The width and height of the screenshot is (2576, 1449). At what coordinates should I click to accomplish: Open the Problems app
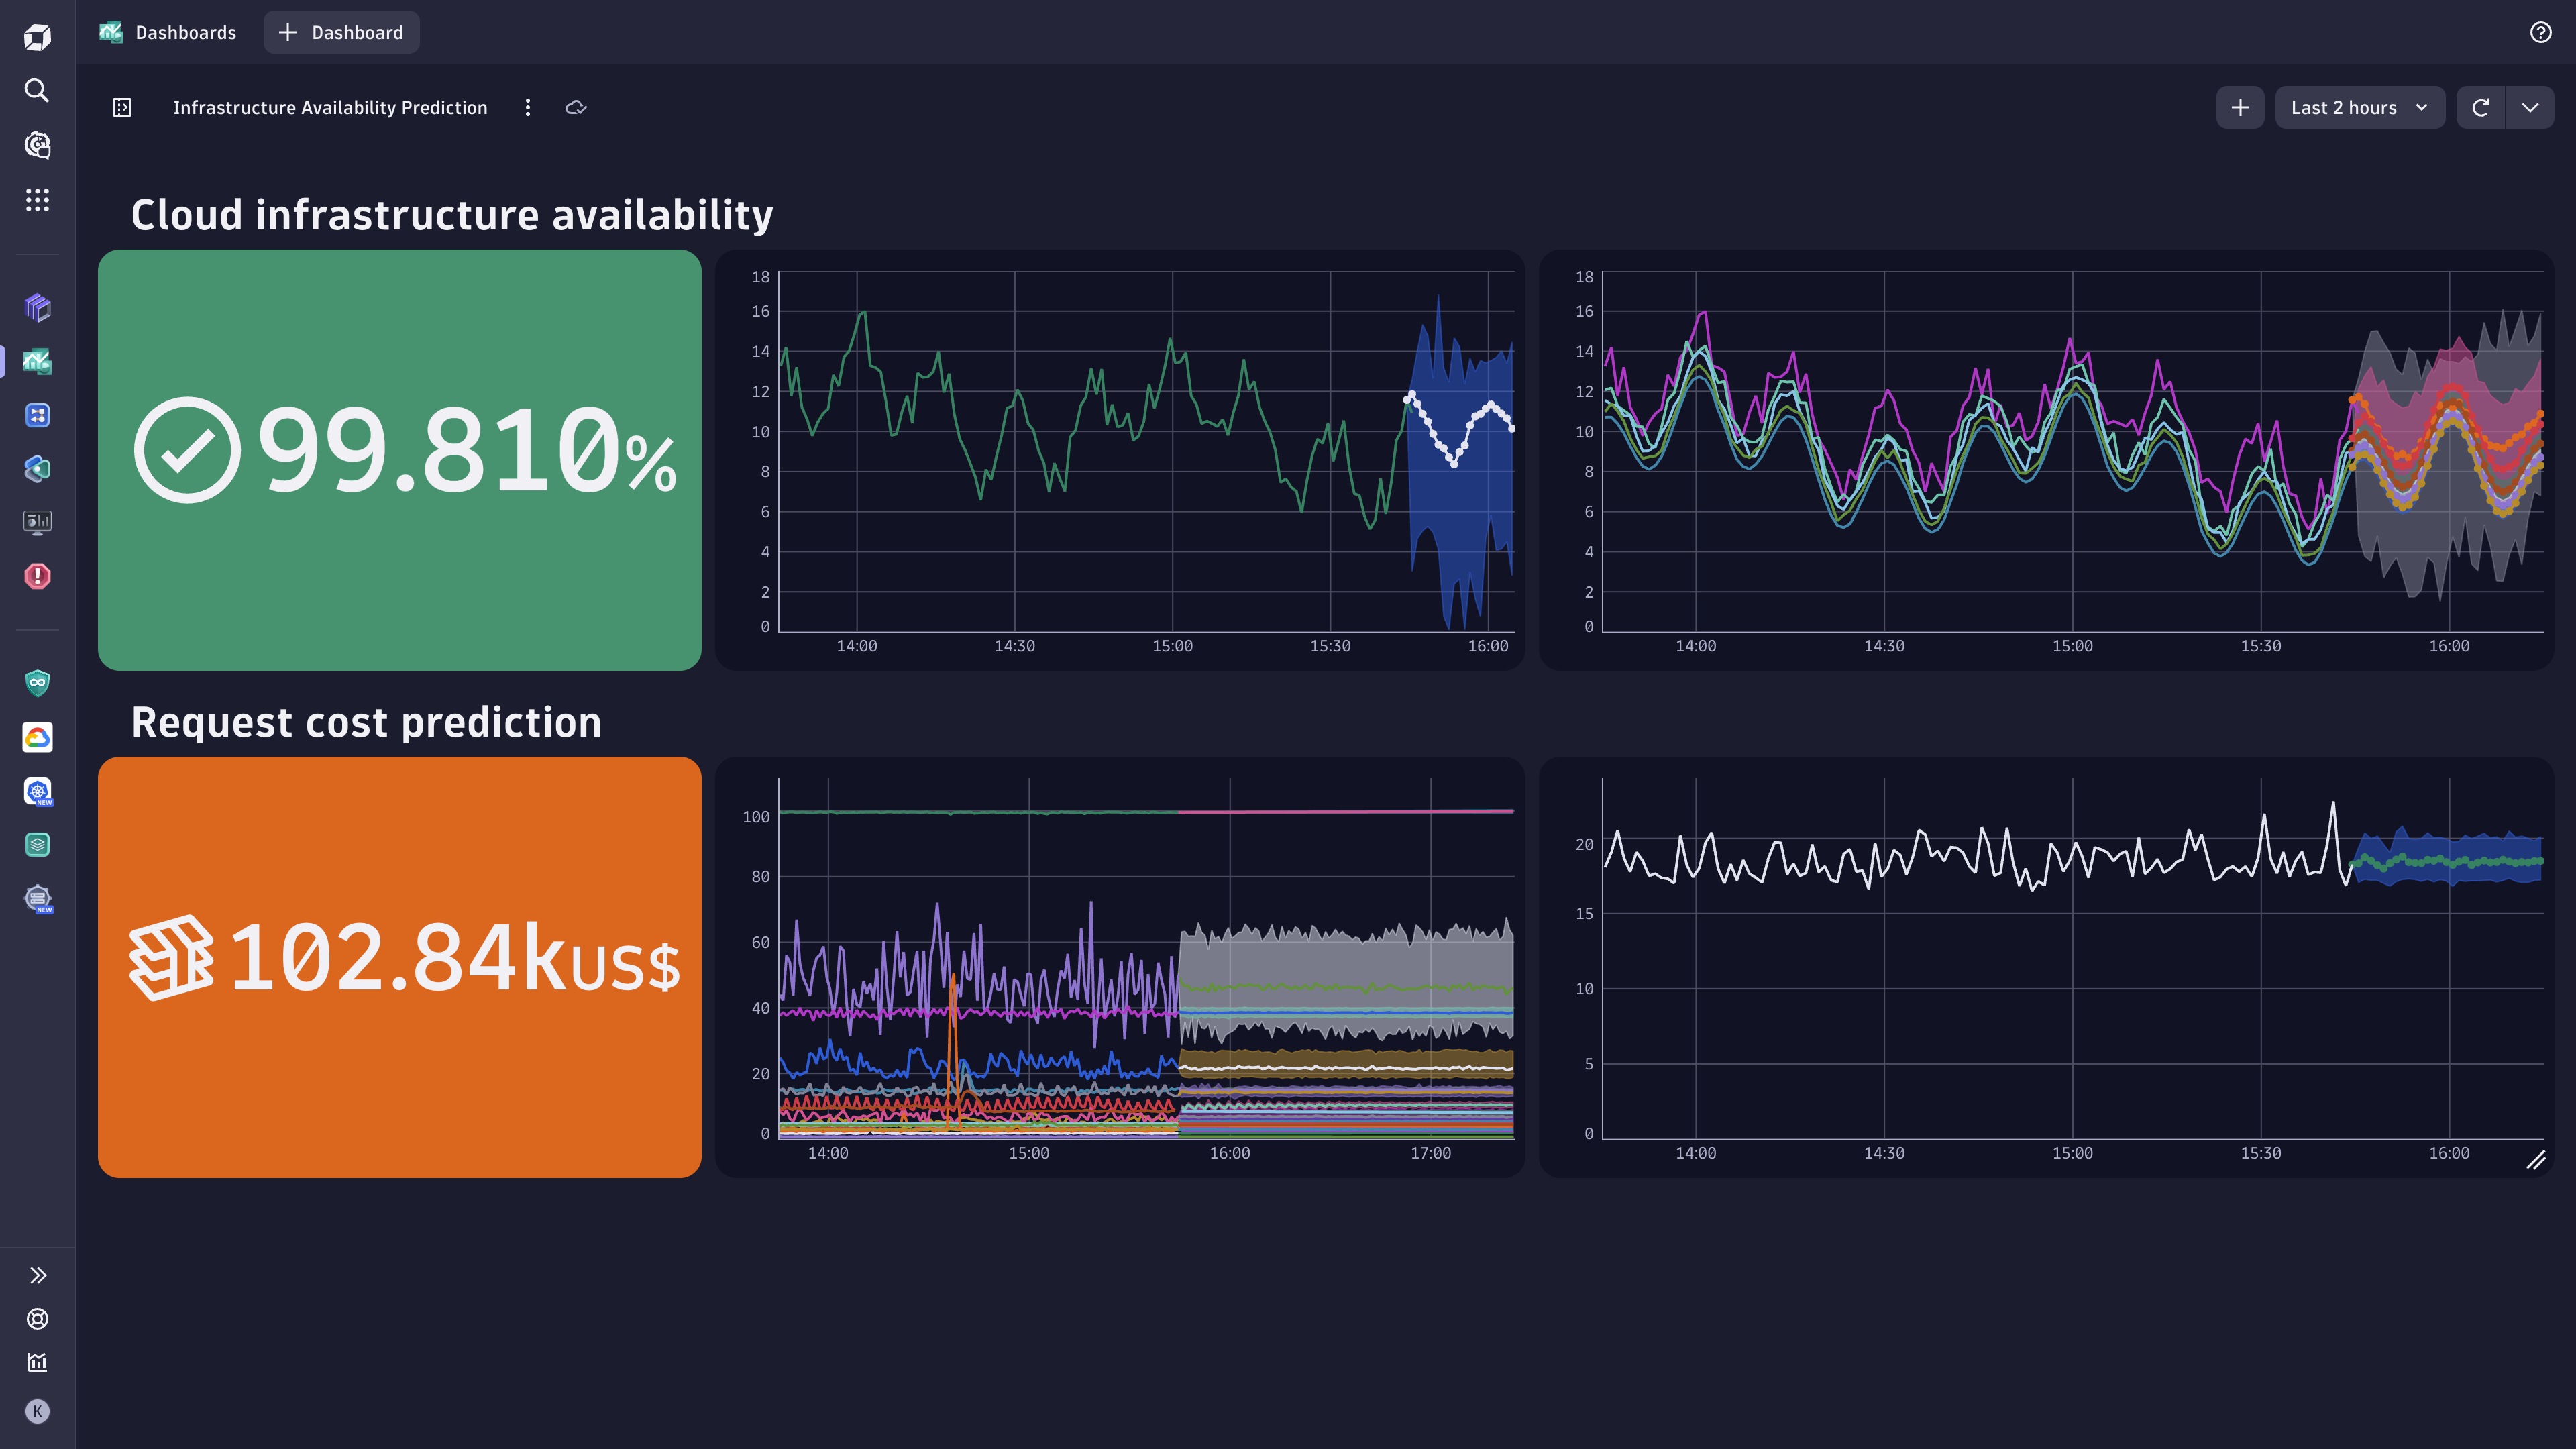[x=37, y=576]
